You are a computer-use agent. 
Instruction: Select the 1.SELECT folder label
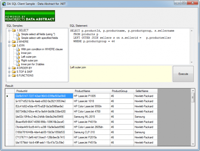point(23,30)
